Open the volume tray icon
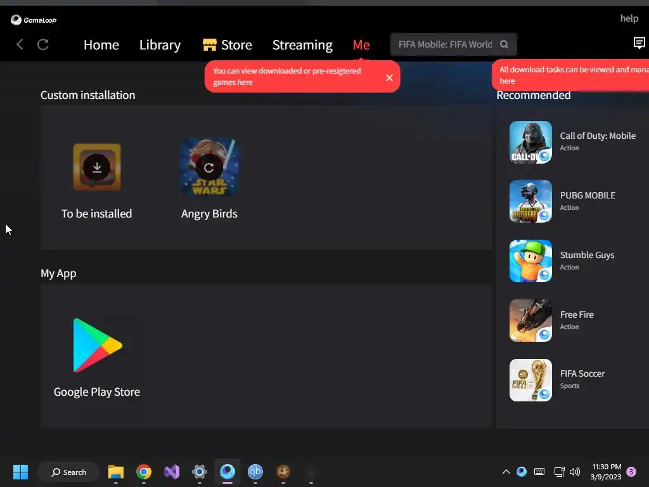This screenshot has height=487, width=649. [x=574, y=472]
